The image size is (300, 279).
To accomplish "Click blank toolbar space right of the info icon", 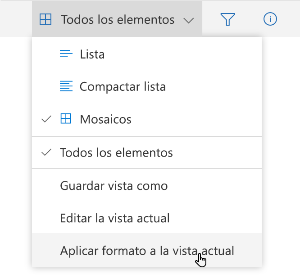I will click(291, 19).
